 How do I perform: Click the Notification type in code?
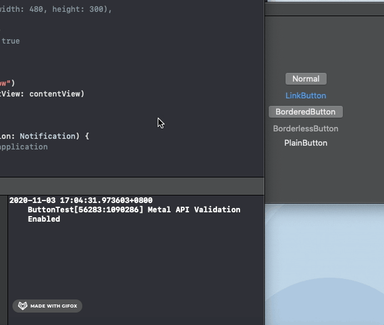[x=49, y=136]
